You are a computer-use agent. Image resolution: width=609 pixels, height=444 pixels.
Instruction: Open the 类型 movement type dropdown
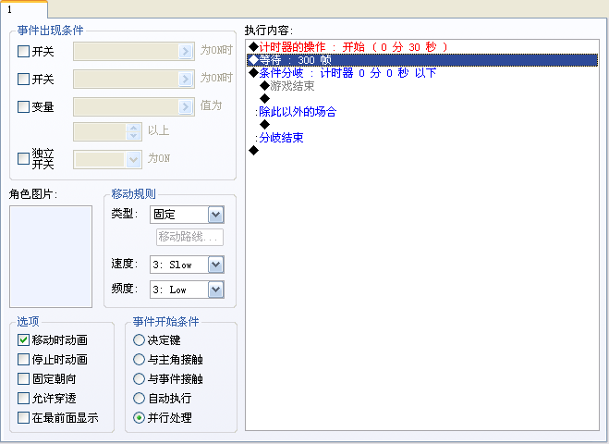[215, 215]
